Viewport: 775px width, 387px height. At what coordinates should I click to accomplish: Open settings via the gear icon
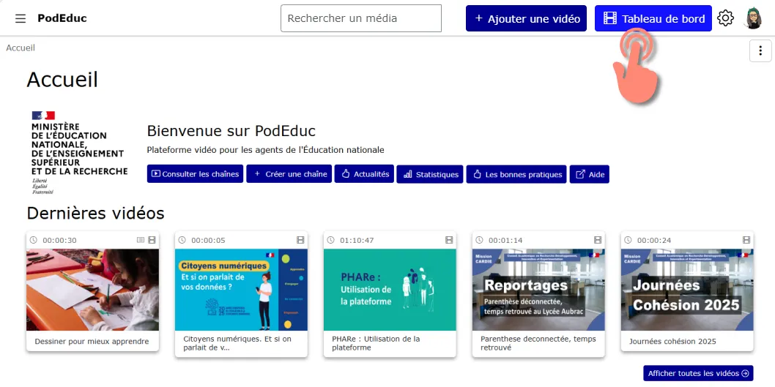(725, 19)
